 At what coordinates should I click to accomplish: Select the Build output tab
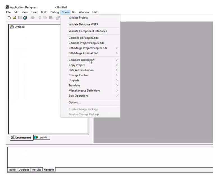12,170
